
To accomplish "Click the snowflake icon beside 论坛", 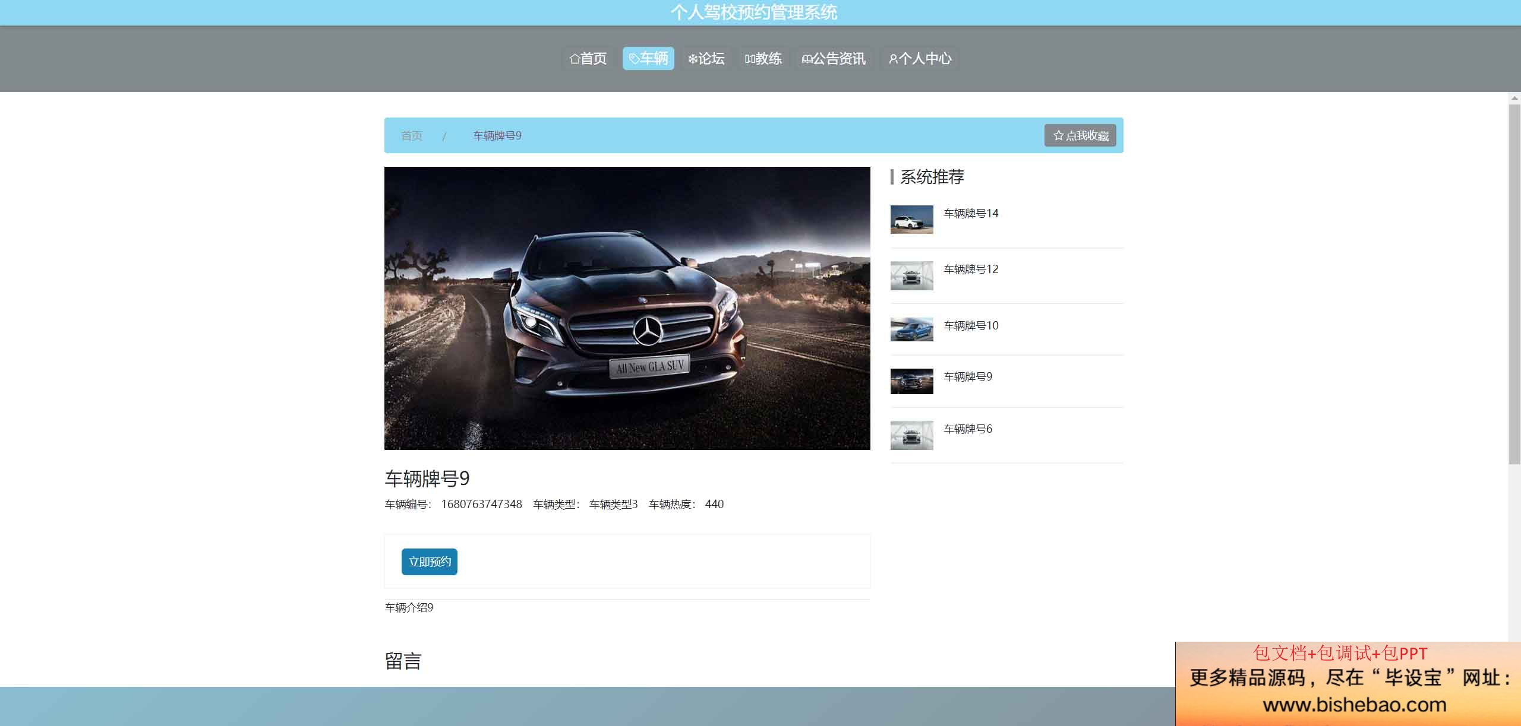I will (692, 59).
